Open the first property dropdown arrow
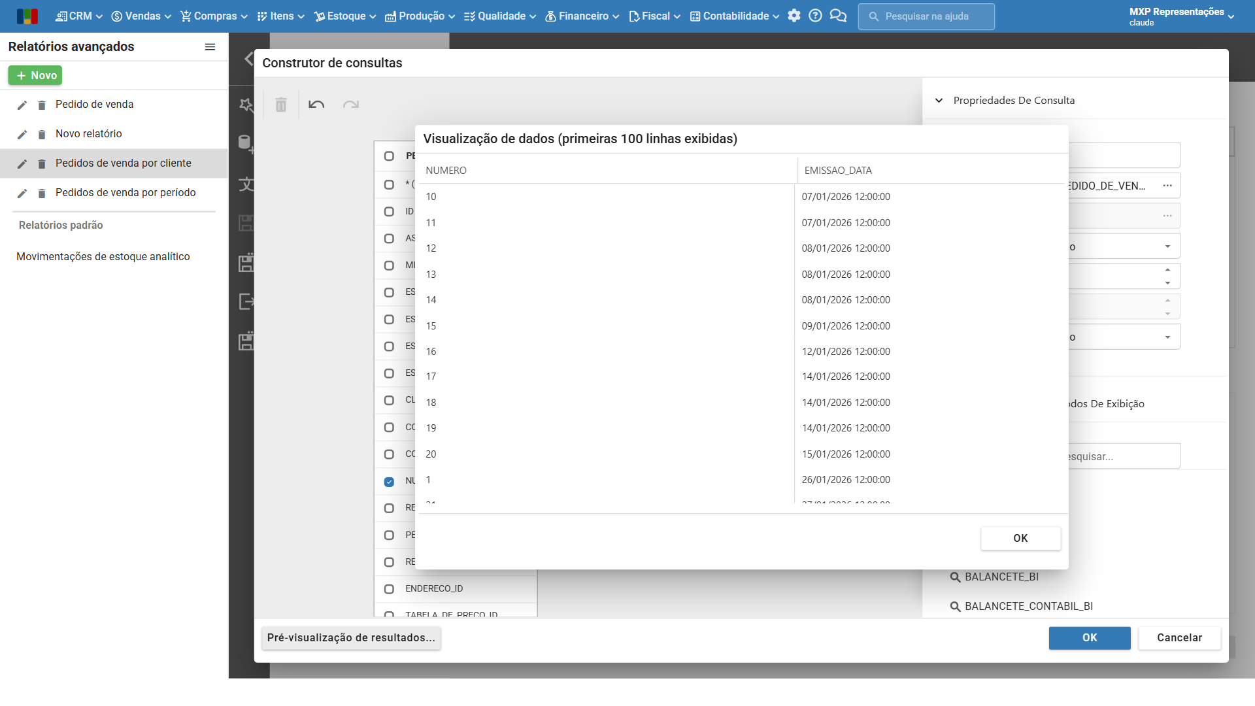Image resolution: width=1255 pixels, height=706 pixels. [x=1167, y=246]
